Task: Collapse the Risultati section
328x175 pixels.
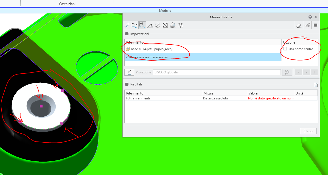Action: click(127, 84)
